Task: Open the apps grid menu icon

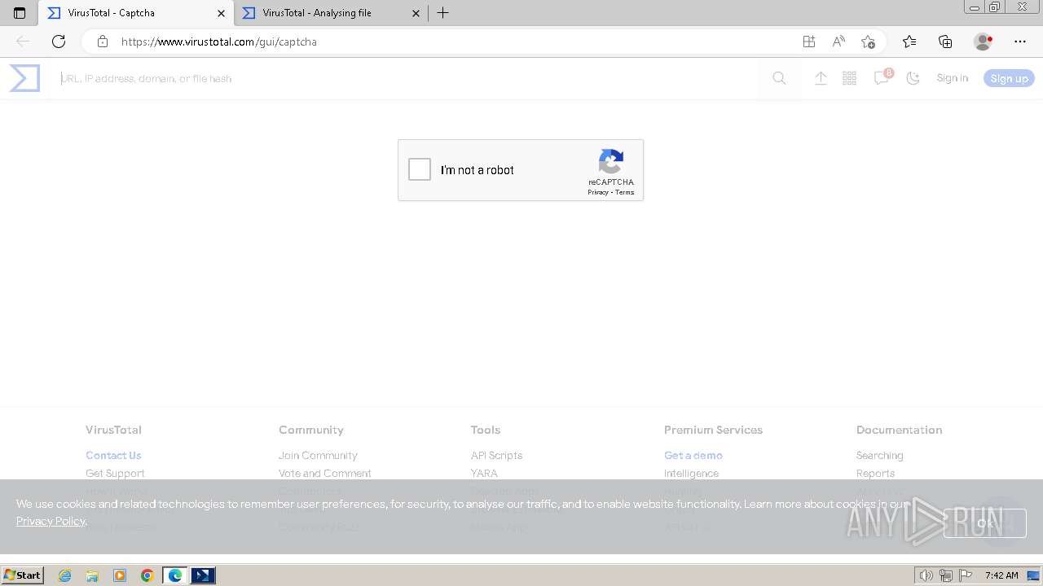Action: tap(849, 78)
